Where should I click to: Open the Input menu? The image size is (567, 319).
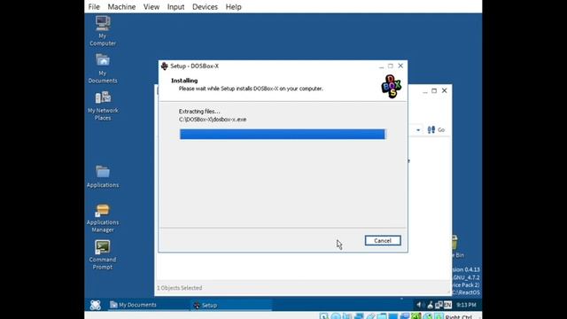click(175, 7)
